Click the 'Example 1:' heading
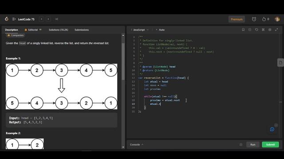The image size is (284, 159). [13, 58]
